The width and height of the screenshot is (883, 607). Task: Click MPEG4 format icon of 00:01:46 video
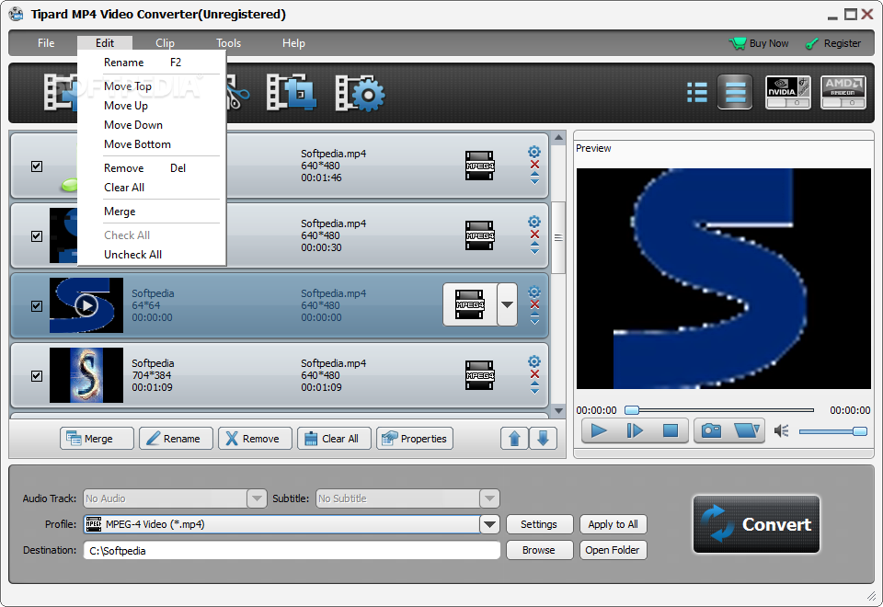pos(479,166)
